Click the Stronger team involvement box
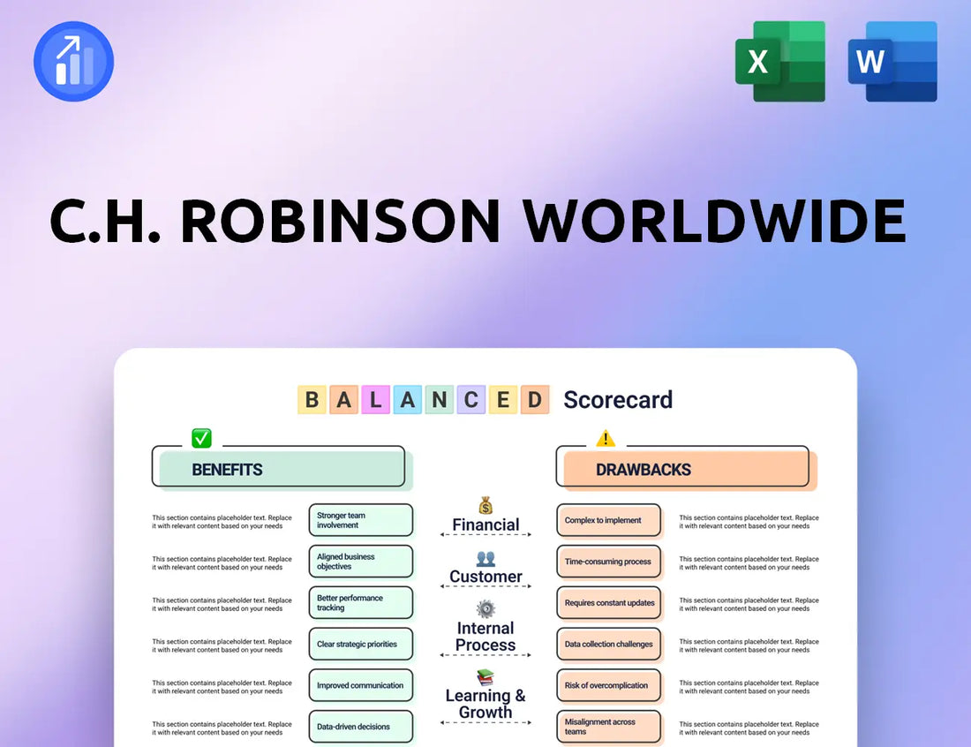This screenshot has height=747, width=971. pyautogui.click(x=361, y=520)
